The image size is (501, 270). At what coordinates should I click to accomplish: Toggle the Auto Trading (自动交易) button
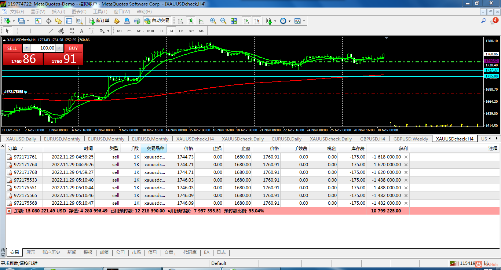point(157,21)
